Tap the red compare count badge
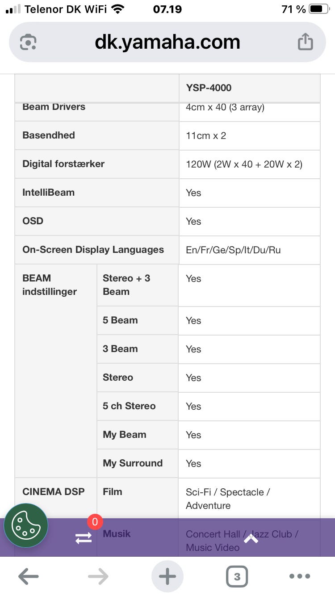335x596 pixels. tap(95, 521)
